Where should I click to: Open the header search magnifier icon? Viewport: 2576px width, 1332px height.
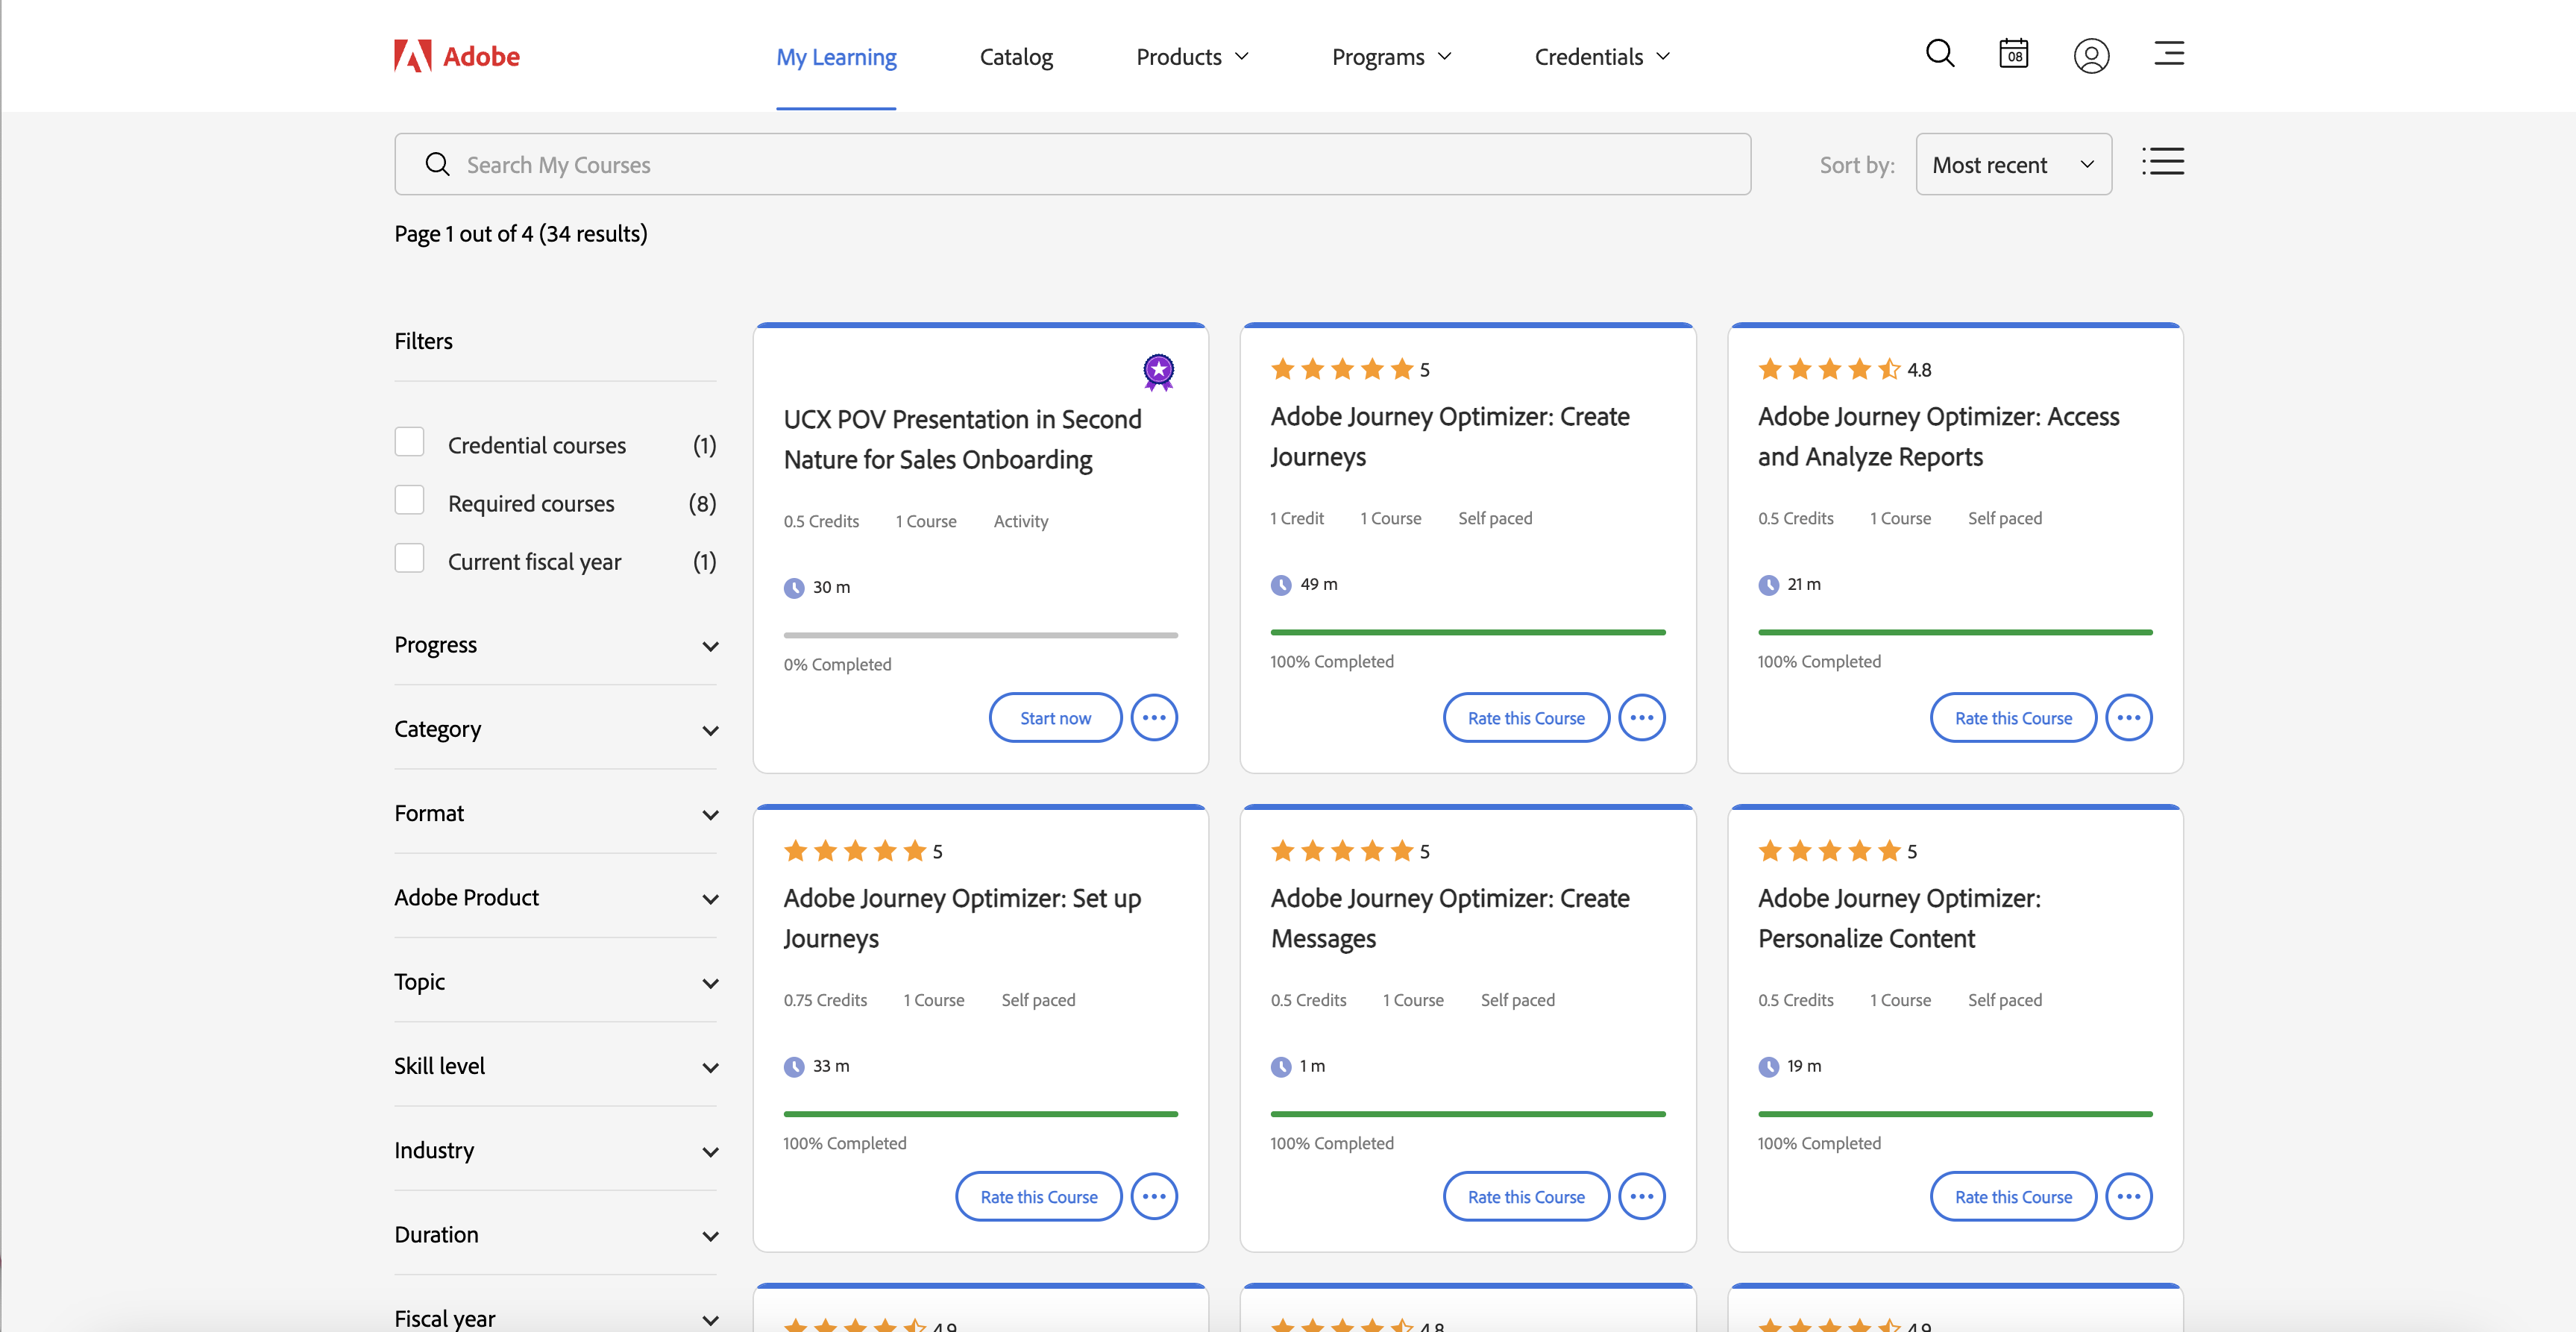[1940, 53]
